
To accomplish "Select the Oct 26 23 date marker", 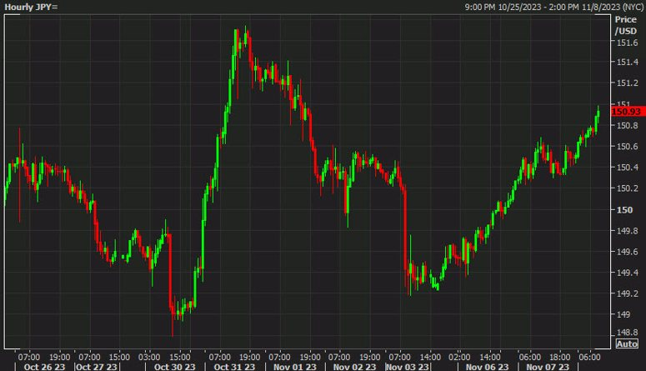I will (44, 367).
